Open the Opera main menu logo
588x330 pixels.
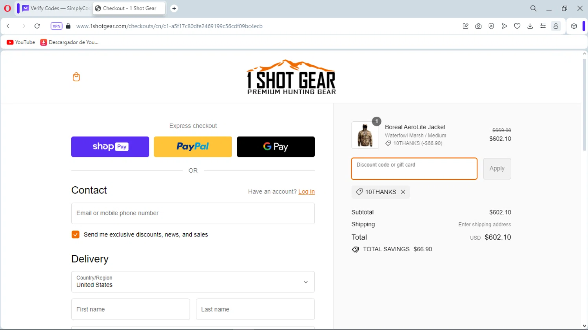tap(7, 8)
